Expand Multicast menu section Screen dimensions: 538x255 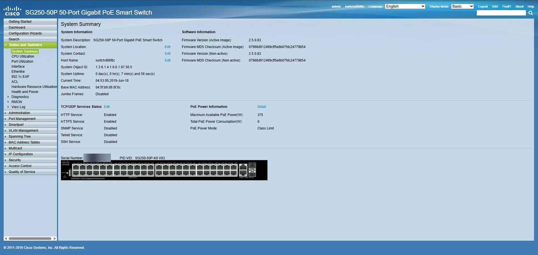pyautogui.click(x=30, y=148)
